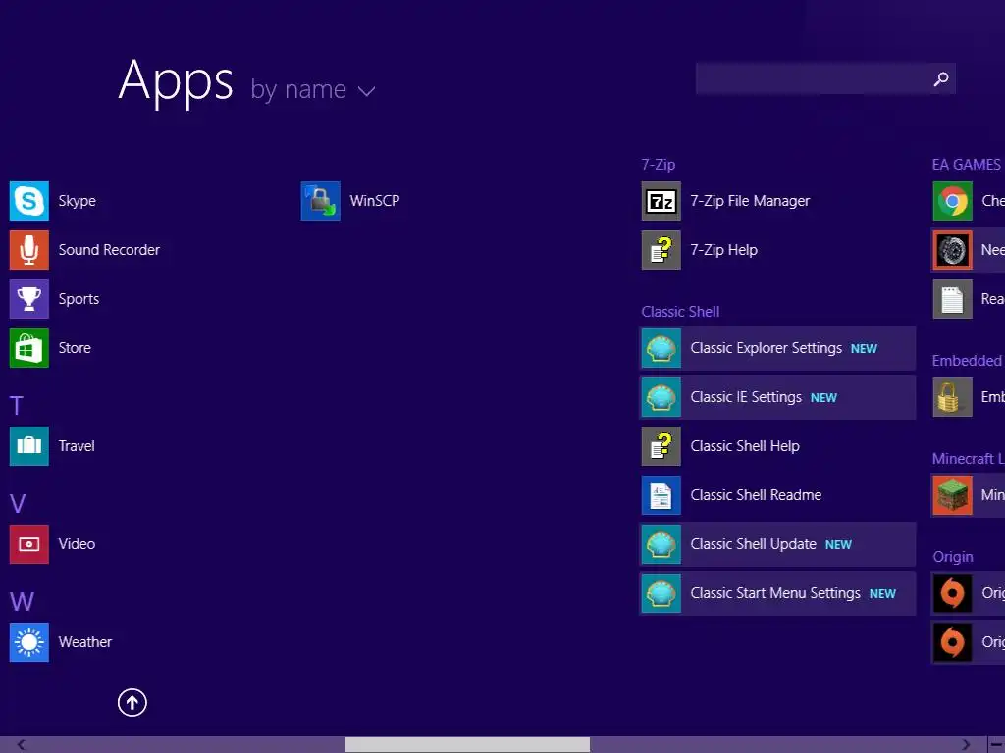Viewport: 1005px width, 753px height.
Task: Open Classic Start Menu Settings icon
Action: click(661, 593)
